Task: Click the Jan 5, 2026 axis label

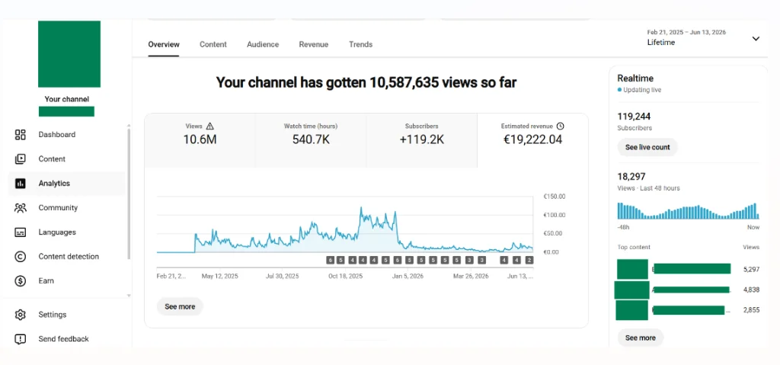Action: (x=407, y=276)
